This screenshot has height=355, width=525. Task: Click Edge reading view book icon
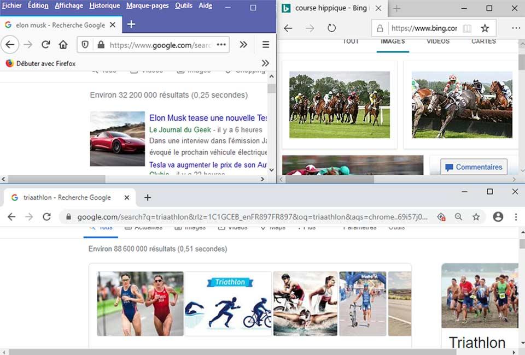[466, 28]
